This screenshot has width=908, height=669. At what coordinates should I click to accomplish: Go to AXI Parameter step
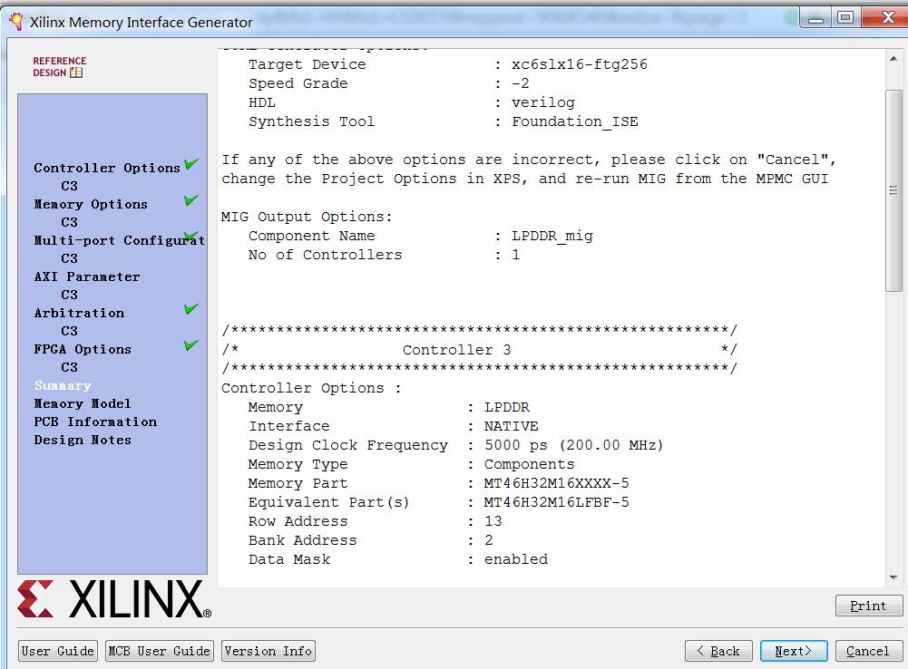click(x=87, y=276)
